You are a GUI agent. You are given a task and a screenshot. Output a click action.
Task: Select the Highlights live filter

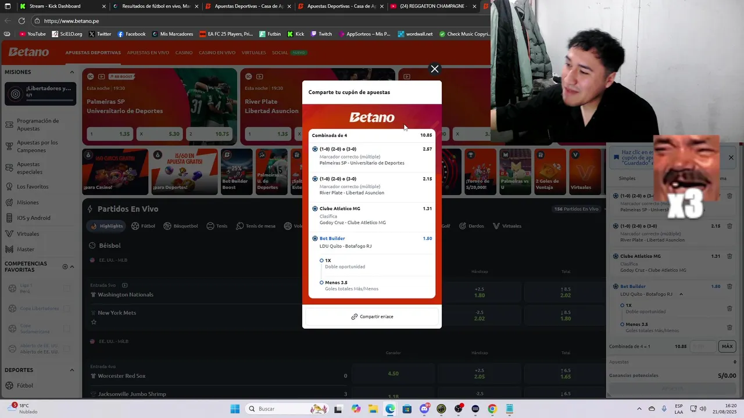click(106, 226)
